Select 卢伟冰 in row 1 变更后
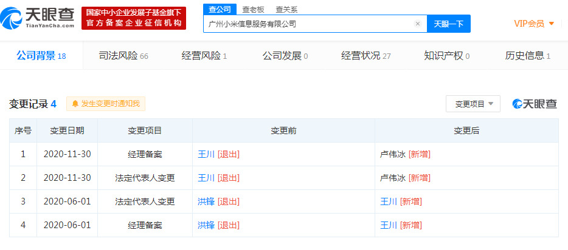This screenshot has width=568, height=250. click(393, 154)
